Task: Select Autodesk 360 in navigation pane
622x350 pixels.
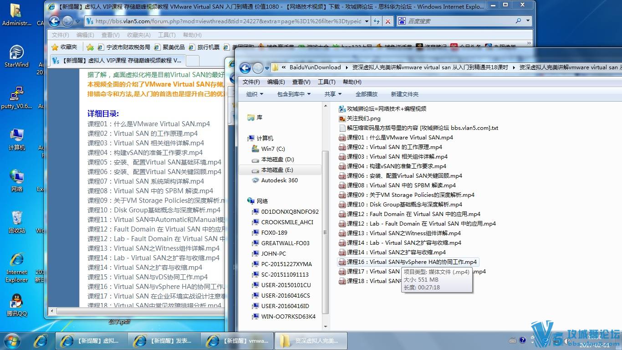Action: pos(275,180)
